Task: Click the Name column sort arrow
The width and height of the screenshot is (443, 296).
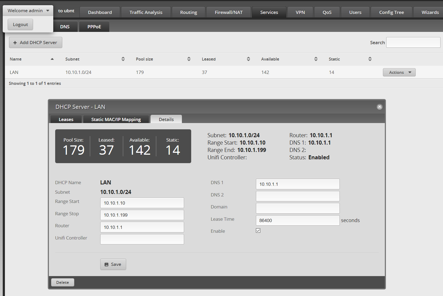Action: pos(52,59)
